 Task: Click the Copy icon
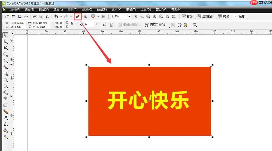point(41,17)
